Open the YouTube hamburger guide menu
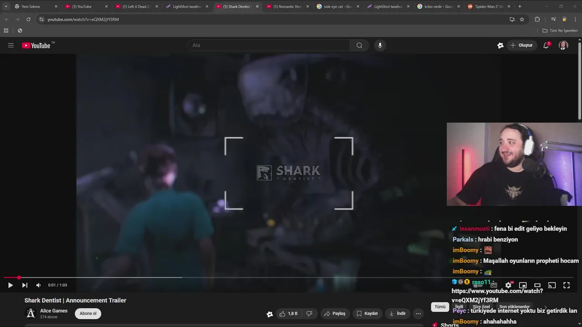This screenshot has height=327, width=582. [x=11, y=45]
